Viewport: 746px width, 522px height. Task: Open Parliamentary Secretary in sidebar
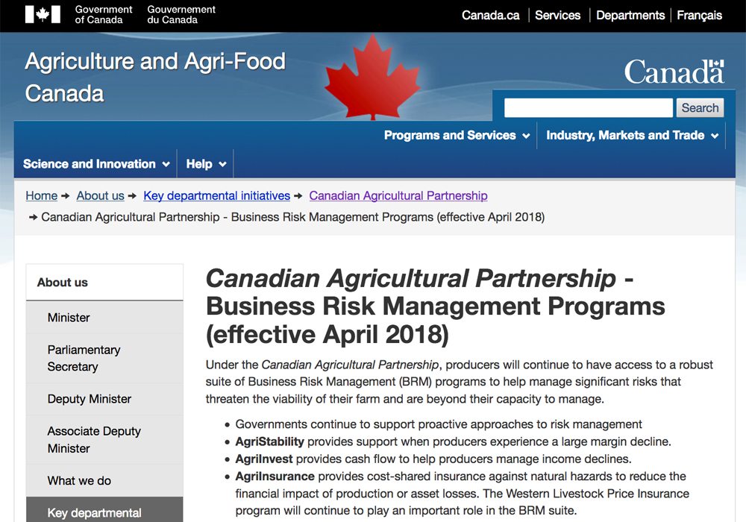click(104, 359)
